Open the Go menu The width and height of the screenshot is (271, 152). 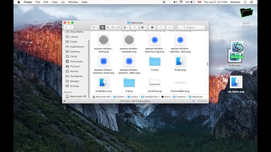(63, 2)
